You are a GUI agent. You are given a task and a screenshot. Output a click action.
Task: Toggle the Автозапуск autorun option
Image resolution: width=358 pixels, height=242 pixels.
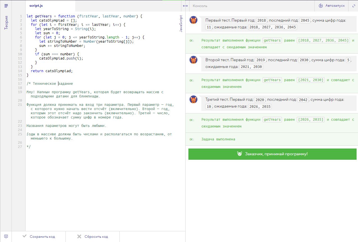(335, 6)
